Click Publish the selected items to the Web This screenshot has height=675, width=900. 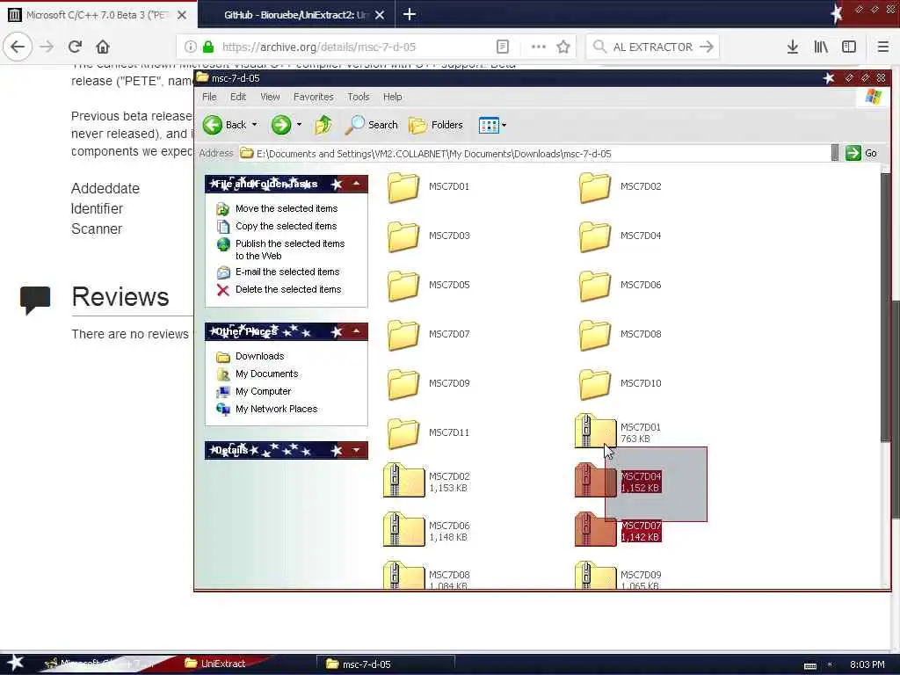290,250
